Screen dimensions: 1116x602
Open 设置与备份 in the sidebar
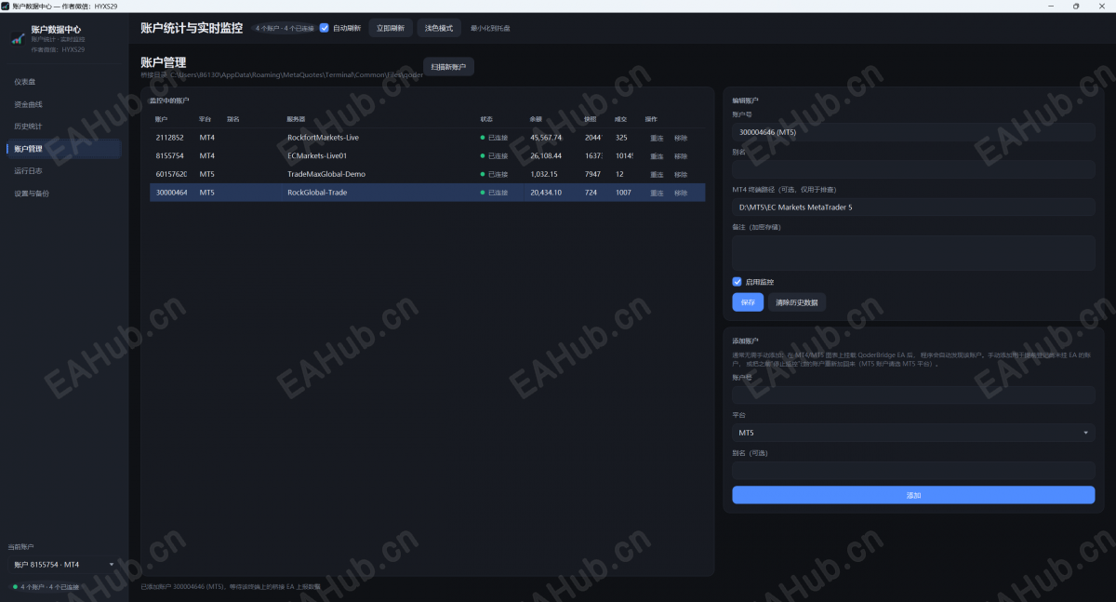[63, 194]
